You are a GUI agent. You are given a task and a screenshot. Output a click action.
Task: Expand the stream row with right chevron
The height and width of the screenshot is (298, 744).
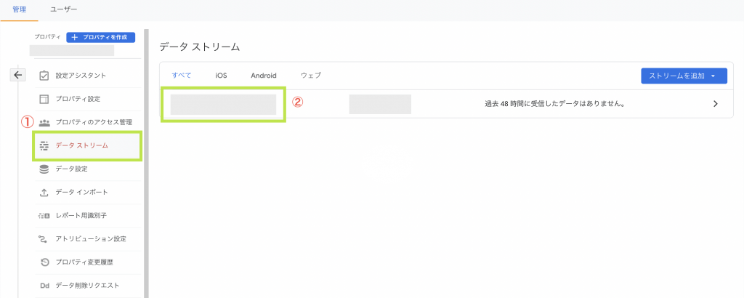(715, 104)
